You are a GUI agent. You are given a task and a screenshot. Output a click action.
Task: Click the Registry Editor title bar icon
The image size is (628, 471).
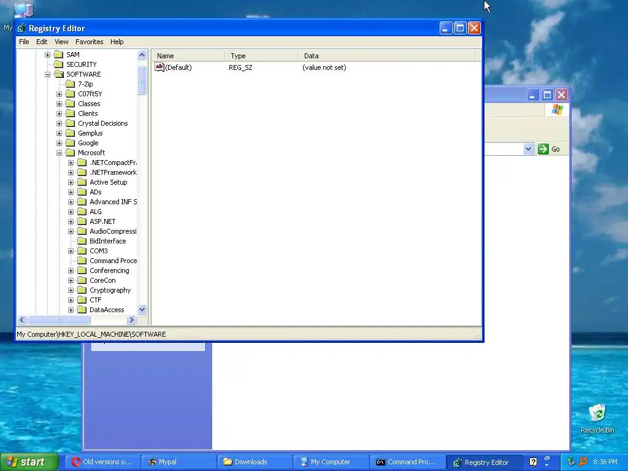[21, 28]
